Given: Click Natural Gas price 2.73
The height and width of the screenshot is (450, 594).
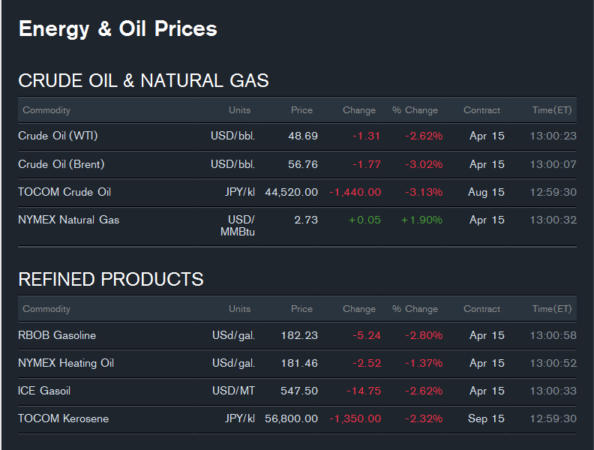Looking at the screenshot, I should click(x=306, y=220).
